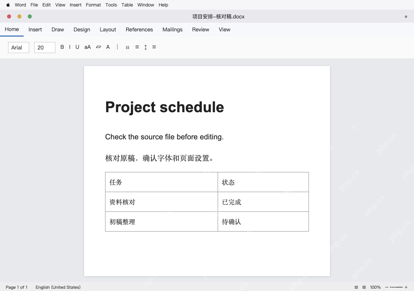Image resolution: width=414 pixels, height=291 pixels.
Task: Open the aA change case tool
Action: pyautogui.click(x=88, y=47)
